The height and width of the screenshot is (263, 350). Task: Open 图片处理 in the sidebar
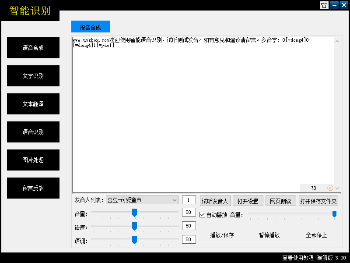coord(33,160)
